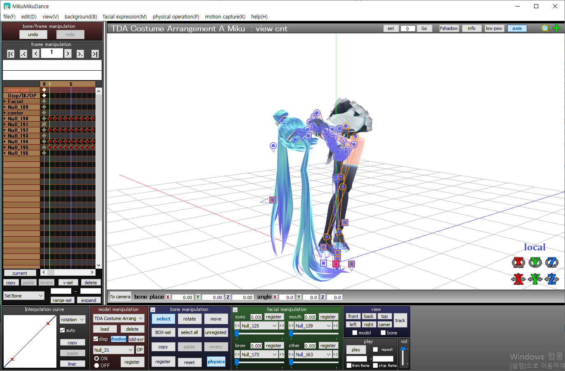Click the local Y move axis icon

pos(535,279)
